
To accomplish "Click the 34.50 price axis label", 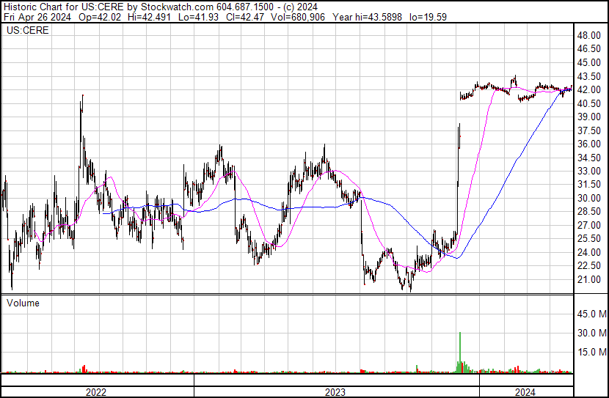I will point(588,158).
